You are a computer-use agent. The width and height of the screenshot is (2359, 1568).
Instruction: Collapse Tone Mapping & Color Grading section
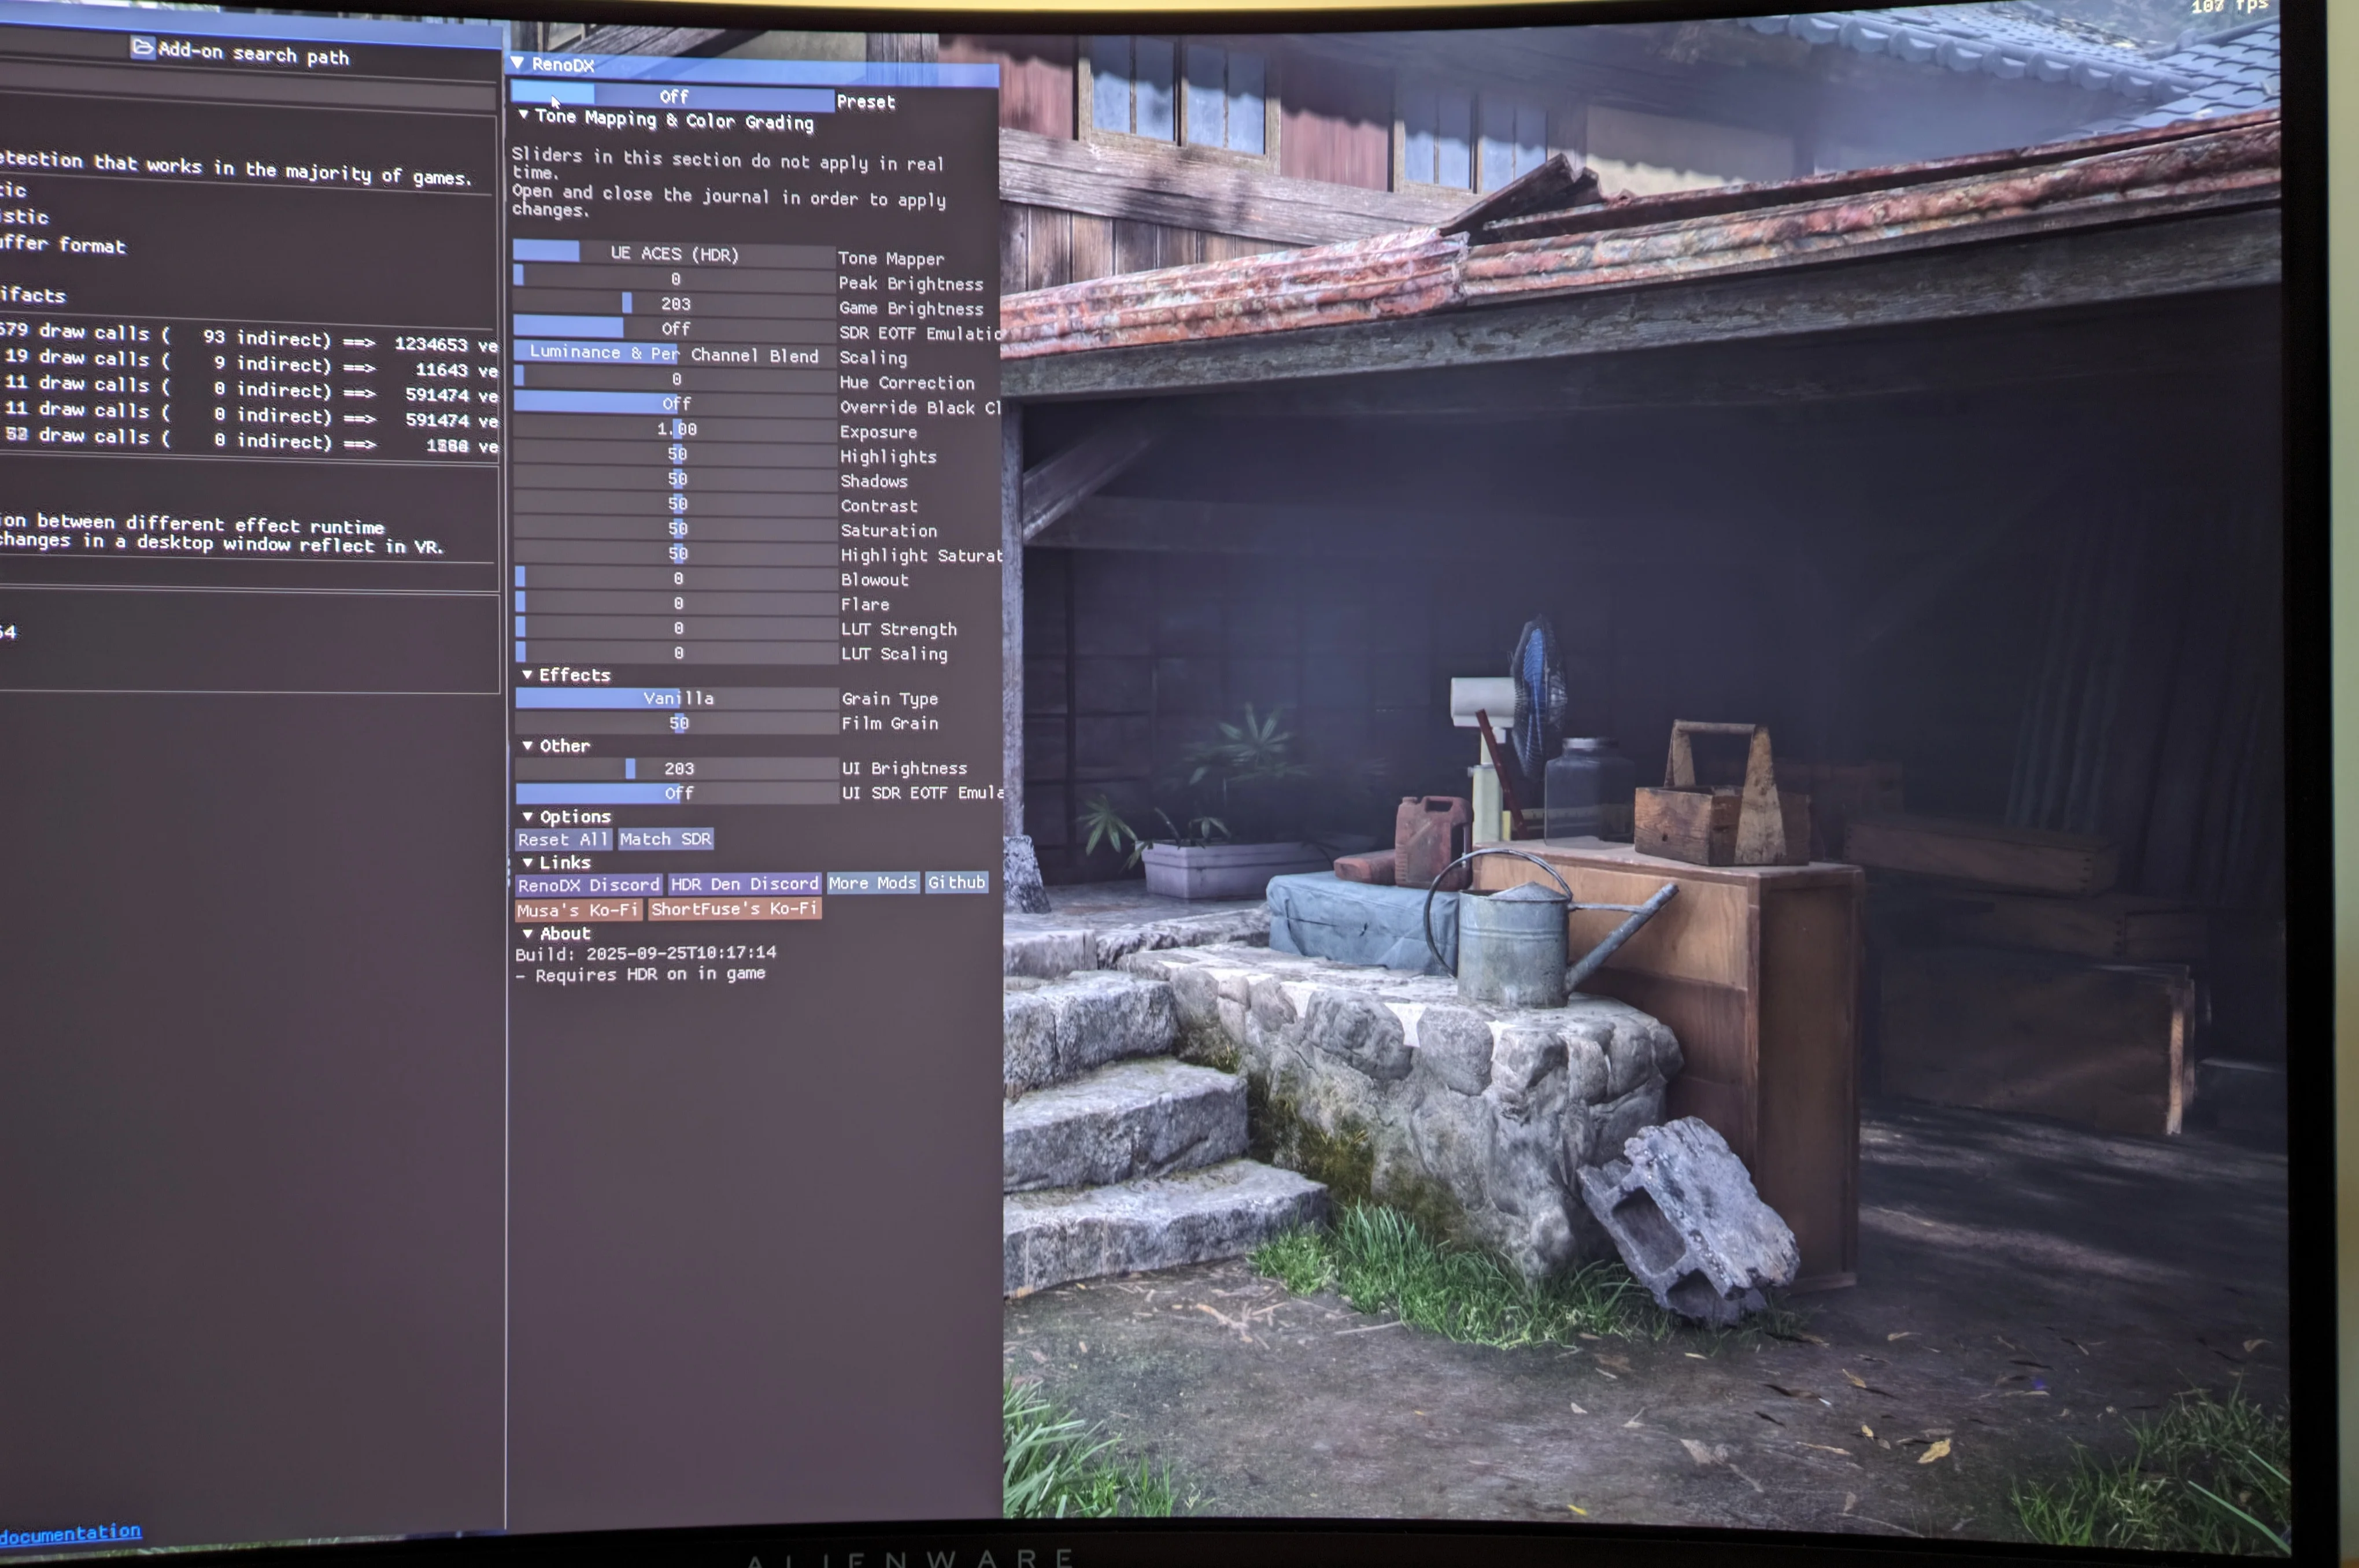pyautogui.click(x=524, y=115)
